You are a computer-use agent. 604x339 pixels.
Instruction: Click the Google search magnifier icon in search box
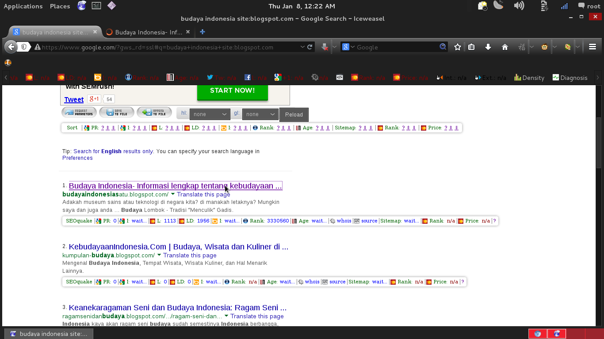coord(443,47)
